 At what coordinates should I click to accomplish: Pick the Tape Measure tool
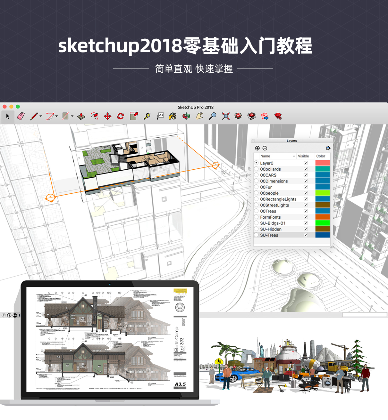(x=147, y=116)
